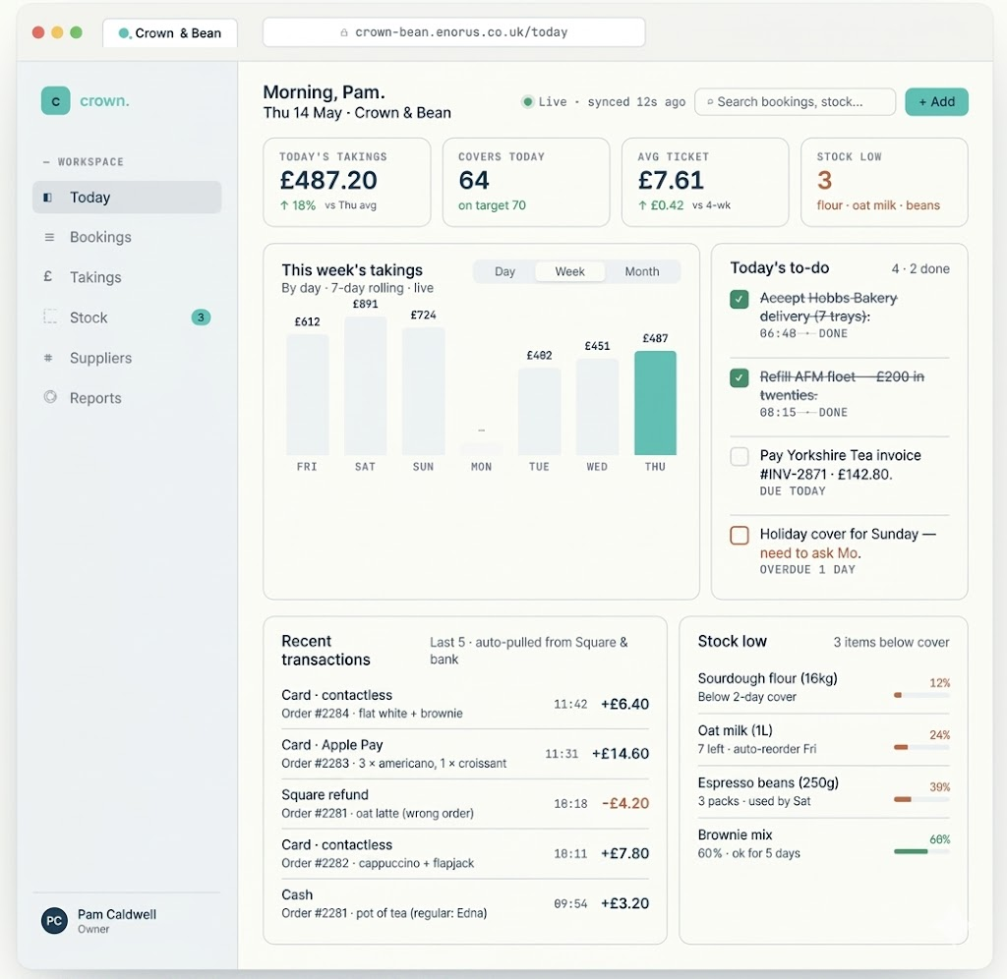Click "3 items below cover" label
Image resolution: width=1007 pixels, height=979 pixels.
(x=891, y=642)
